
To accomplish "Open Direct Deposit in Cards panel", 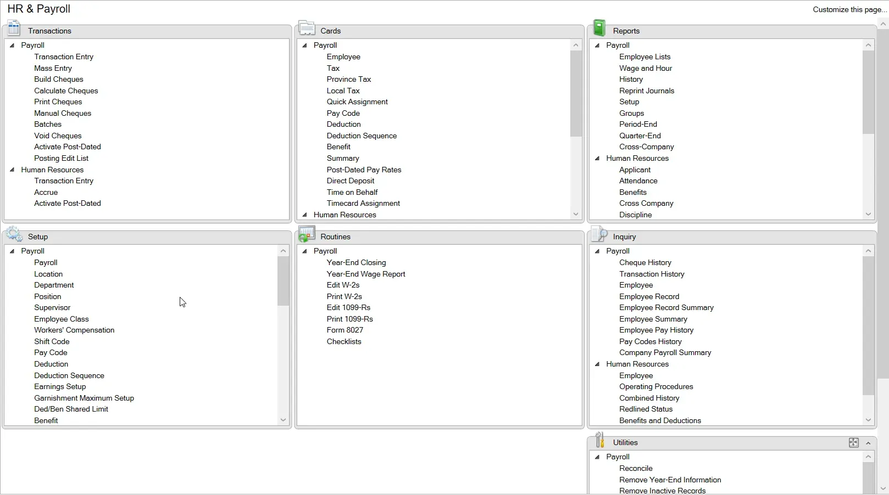I will 350,181.
